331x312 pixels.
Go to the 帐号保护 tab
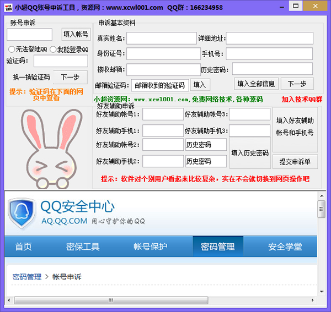pyautogui.click(x=150, y=247)
